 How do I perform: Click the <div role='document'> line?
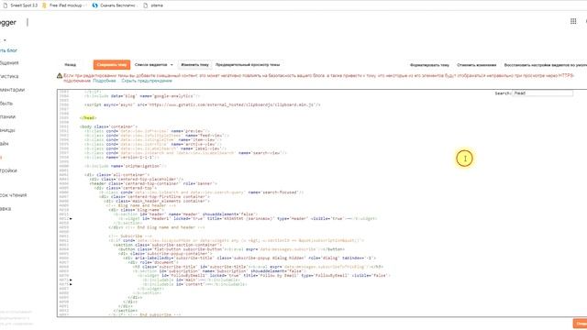[152, 263]
